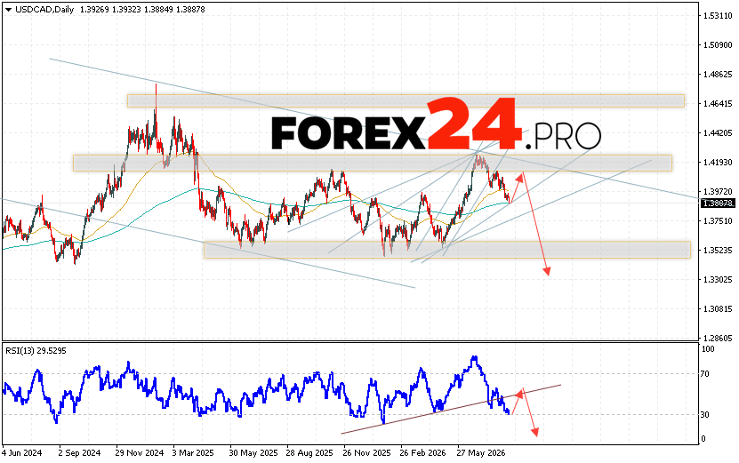
Task: Click the 4 Jun 2024 date label
Action: point(21,453)
